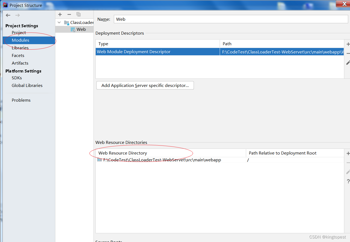Click the Web Resource Directory column header
This screenshot has height=242, width=350.
[x=171, y=153]
